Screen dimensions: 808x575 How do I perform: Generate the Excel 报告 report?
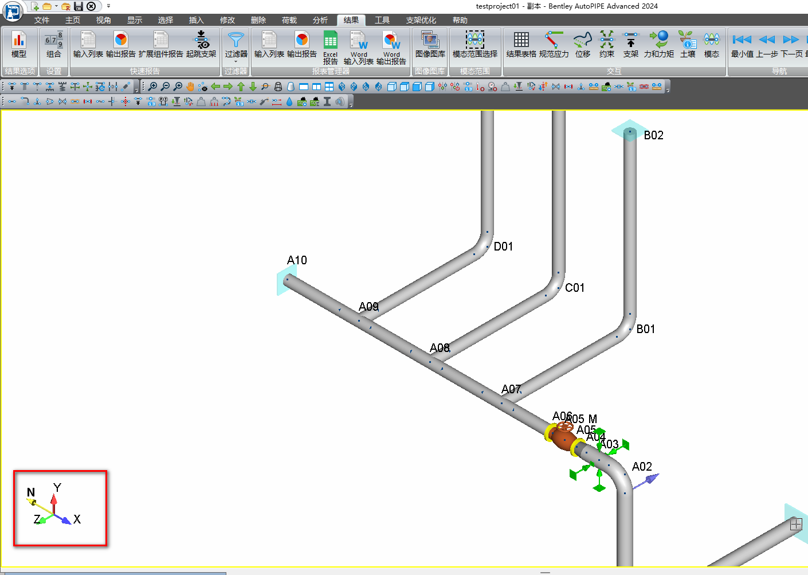click(330, 47)
